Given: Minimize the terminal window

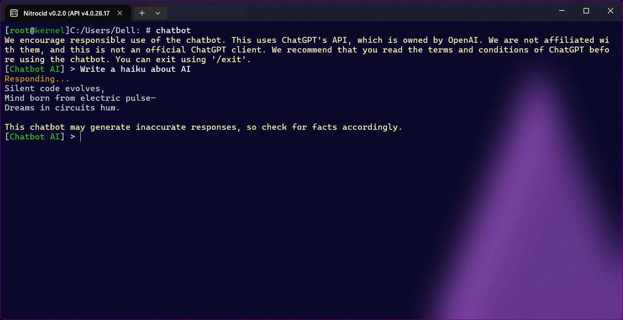Looking at the screenshot, I should point(562,11).
